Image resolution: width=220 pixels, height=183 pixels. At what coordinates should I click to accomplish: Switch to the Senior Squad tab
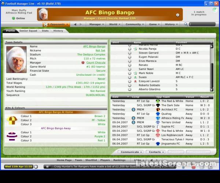click(28, 31)
